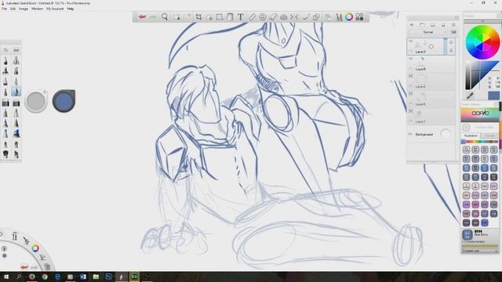Open the Brush Library icon atop the brush palette

(x=16, y=50)
